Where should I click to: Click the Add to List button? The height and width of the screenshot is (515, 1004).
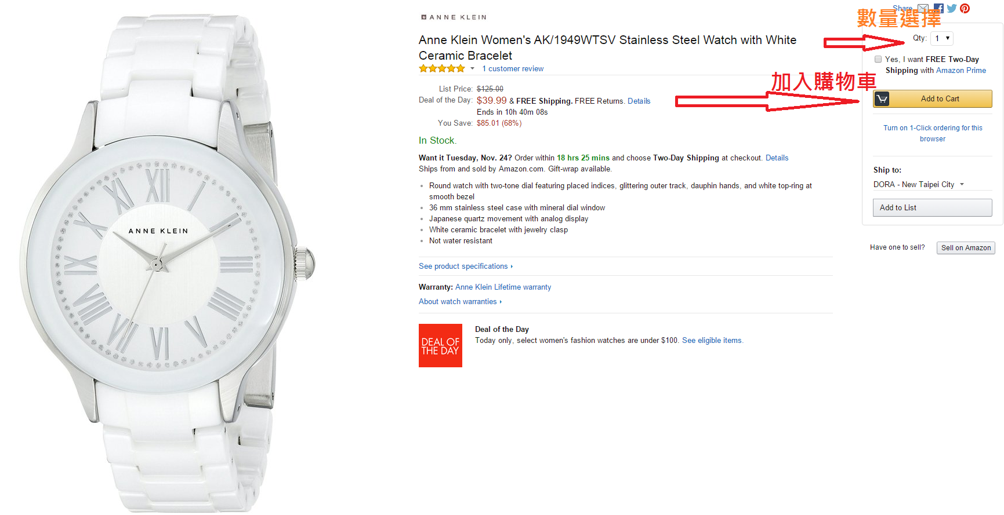932,208
